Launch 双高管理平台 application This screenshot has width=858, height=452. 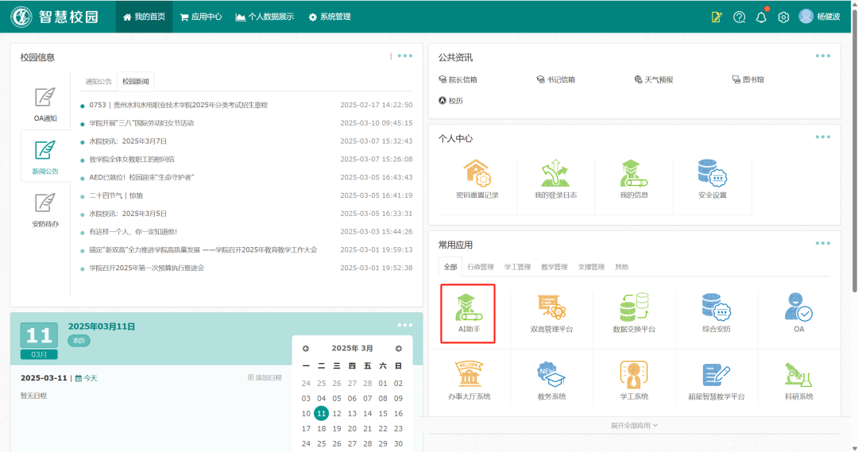tap(551, 314)
